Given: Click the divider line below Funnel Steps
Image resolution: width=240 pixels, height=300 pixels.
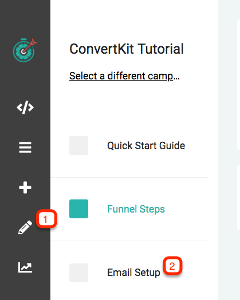Looking at the screenshot, I should pyautogui.click(x=129, y=241).
